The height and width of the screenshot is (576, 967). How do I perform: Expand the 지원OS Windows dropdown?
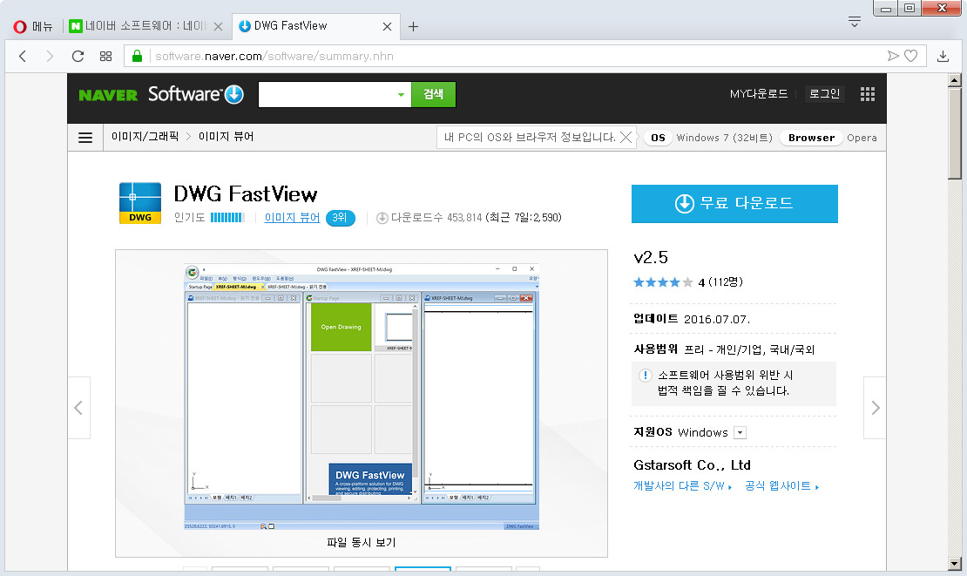(x=740, y=433)
